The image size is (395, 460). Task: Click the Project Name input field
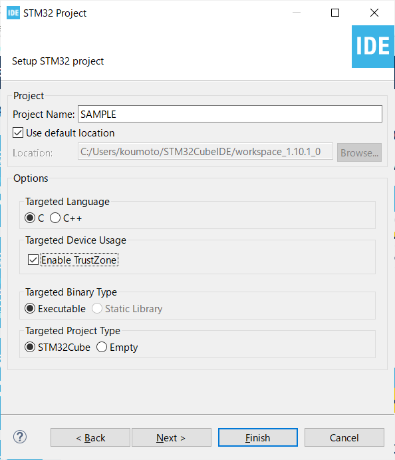(x=229, y=114)
